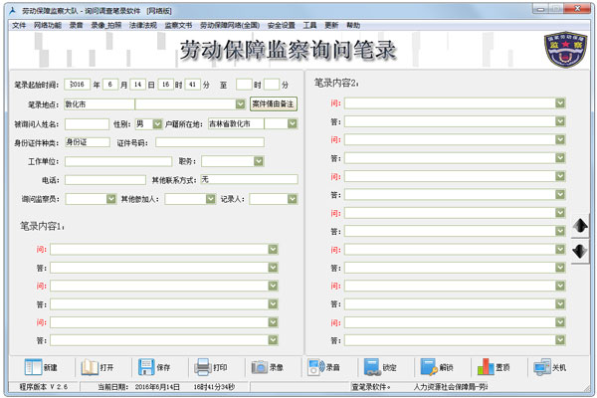This screenshot has height=398, width=597.
Task: Click the 16时41分34秒 clock text
Action: point(214,387)
